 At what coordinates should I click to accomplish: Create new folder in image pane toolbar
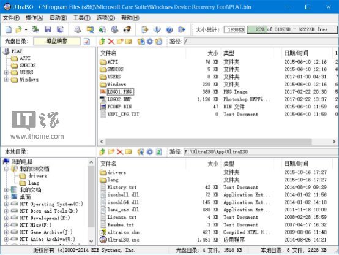click(120, 42)
